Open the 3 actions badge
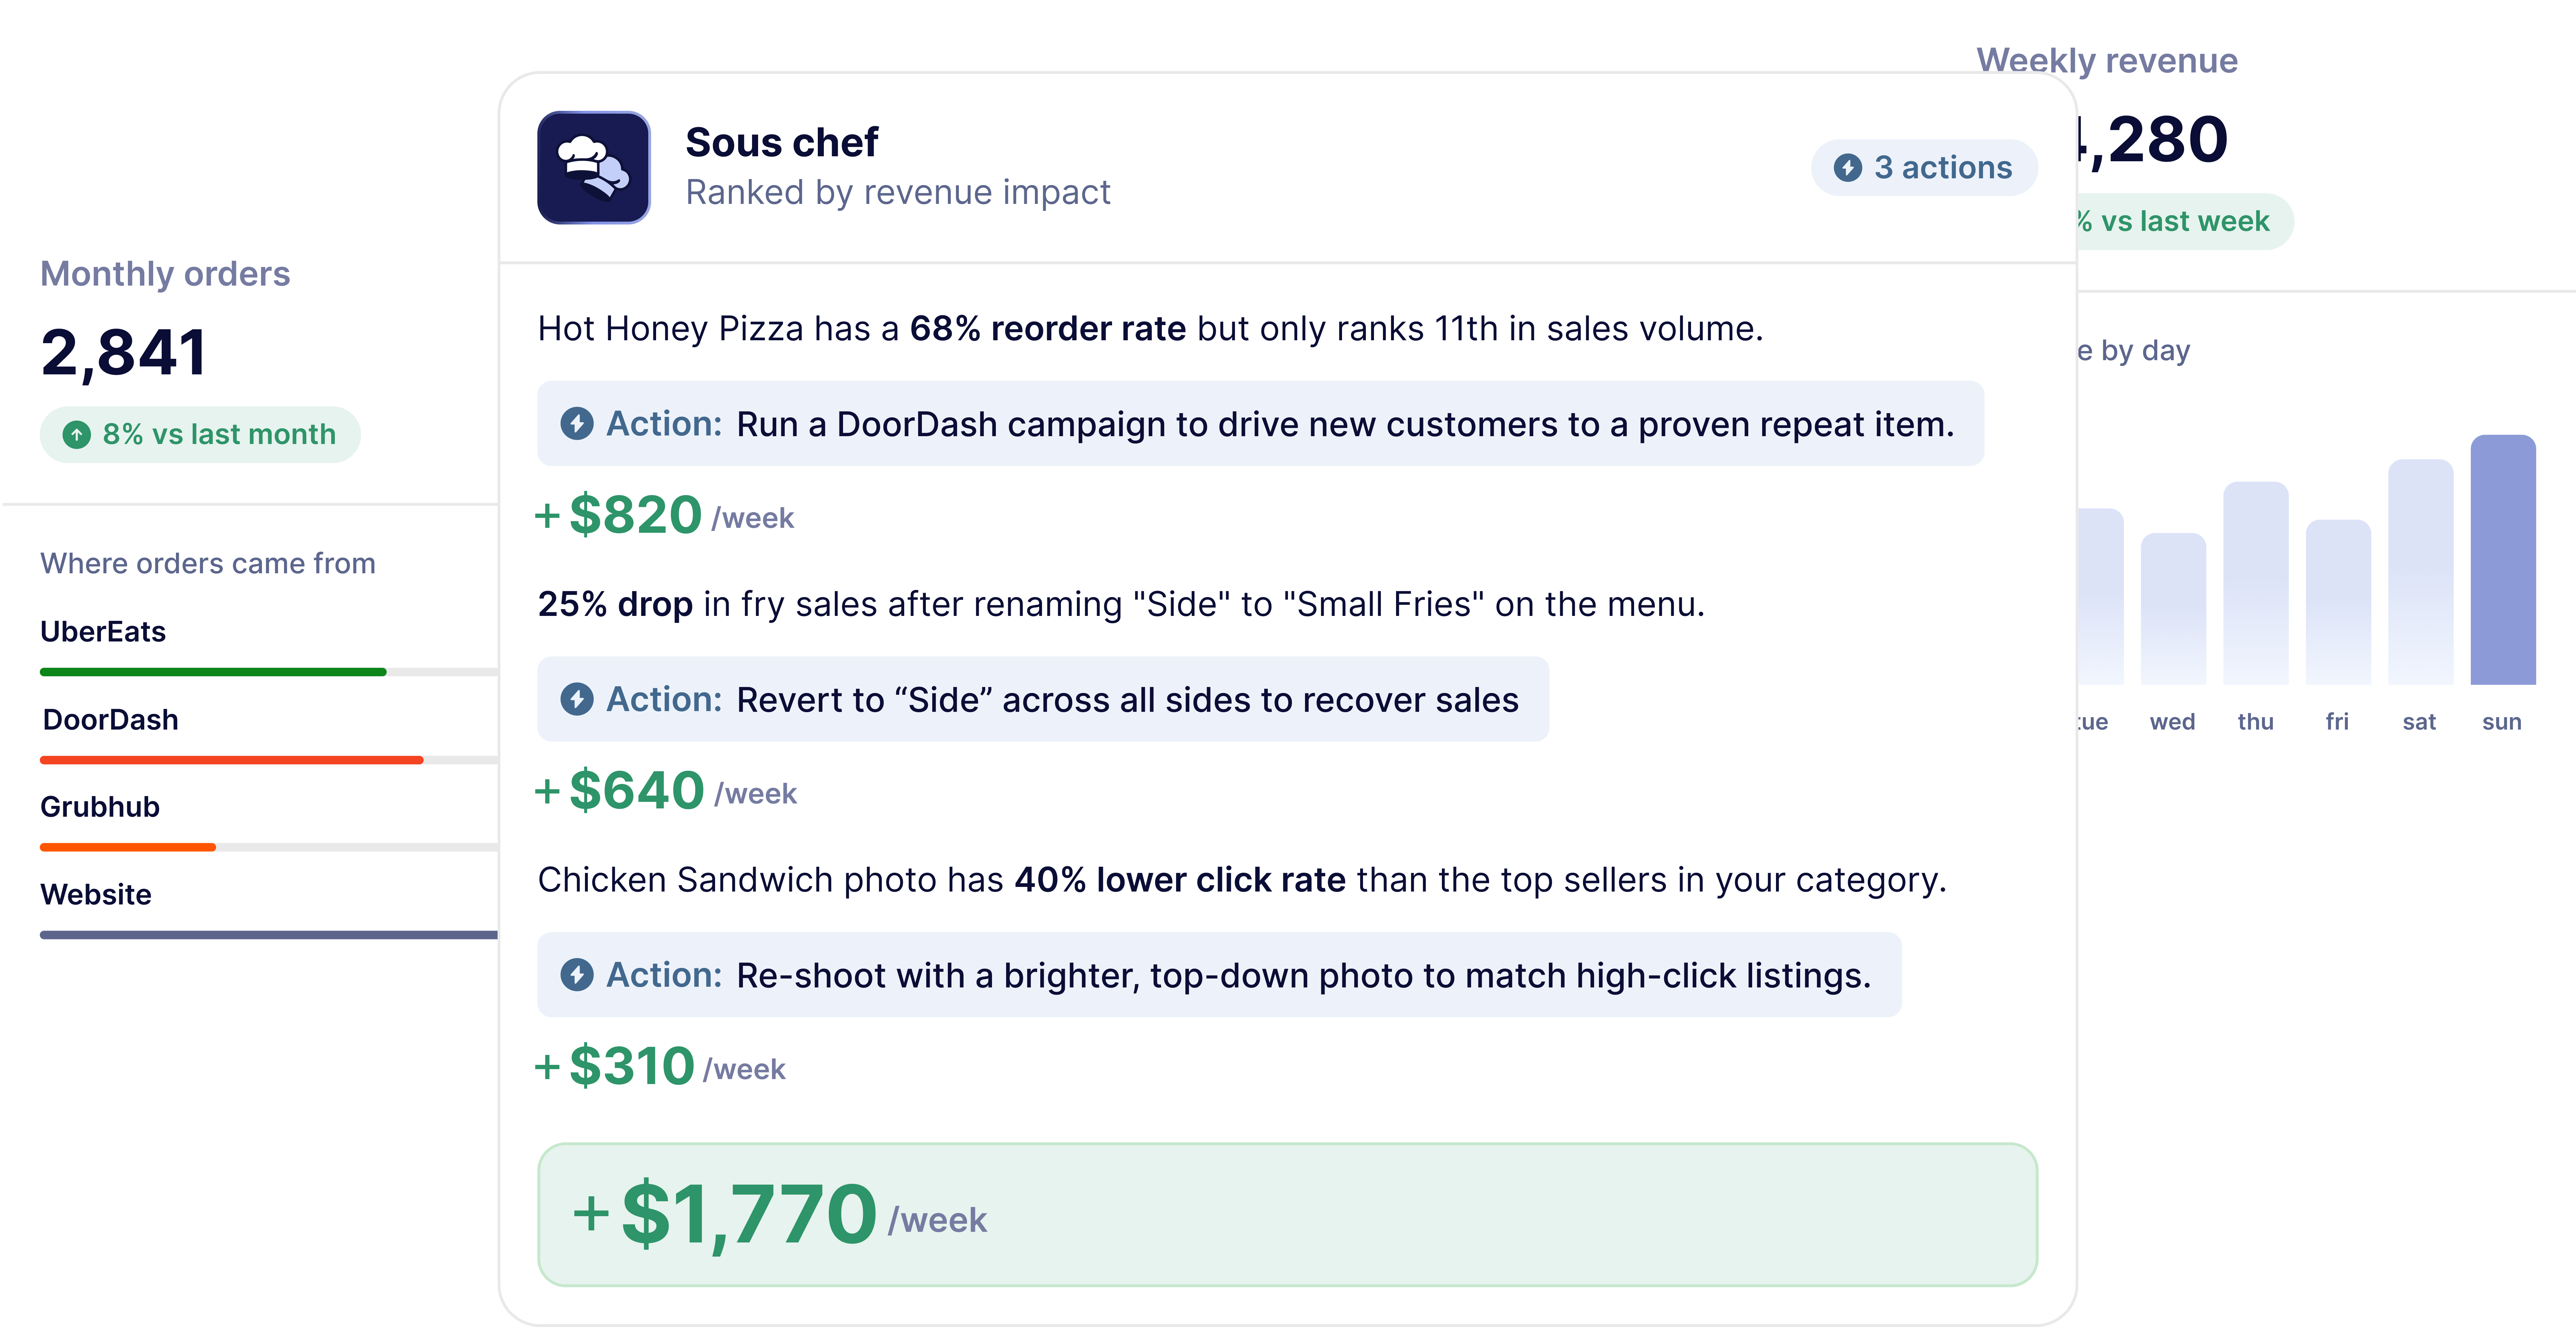Image resolution: width=2576 pixels, height=1327 pixels. click(x=1923, y=168)
